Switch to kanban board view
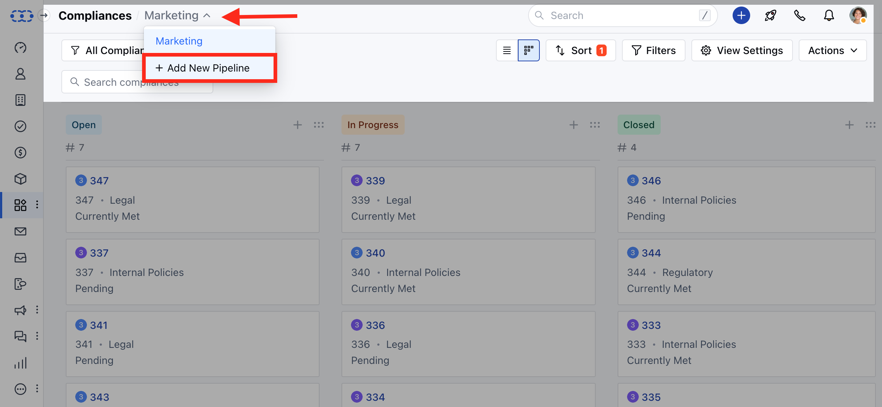The image size is (882, 407). point(529,50)
